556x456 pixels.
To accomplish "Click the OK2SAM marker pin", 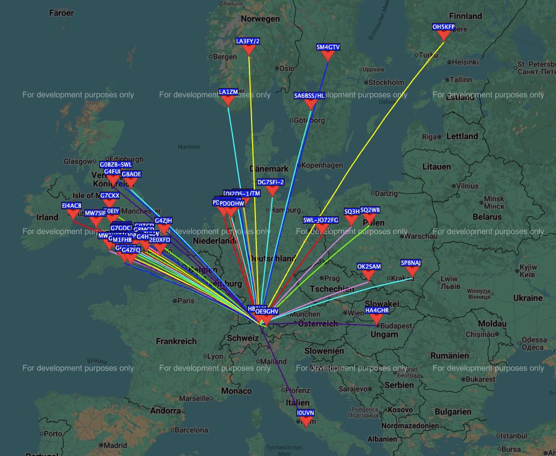I will tap(369, 276).
